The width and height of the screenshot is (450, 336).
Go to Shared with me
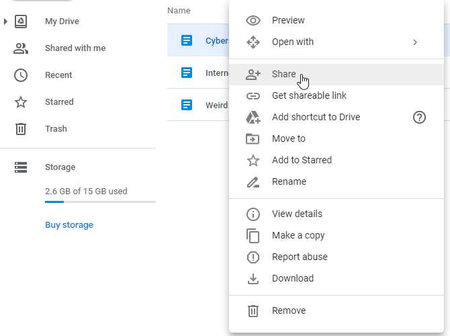tap(75, 48)
